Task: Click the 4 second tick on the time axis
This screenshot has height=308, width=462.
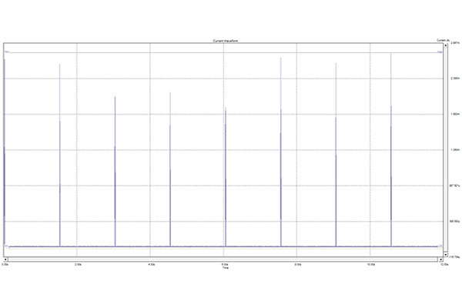Action: point(151,264)
